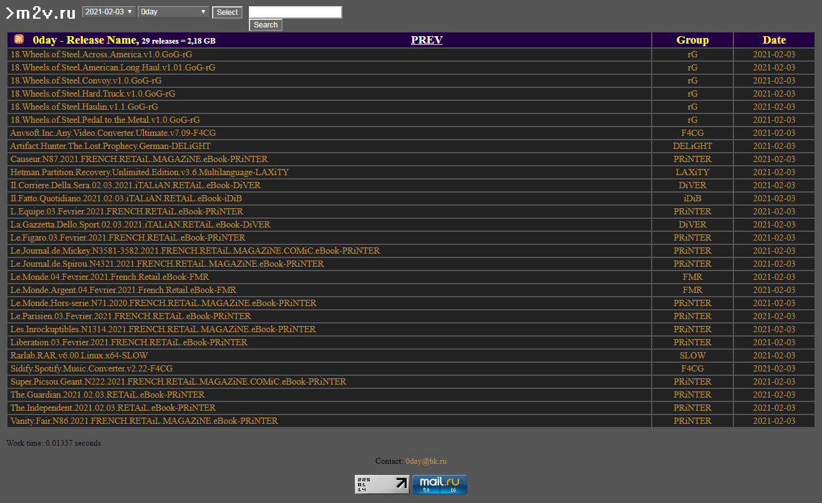Click the SLOW group name
Image resolution: width=822 pixels, height=503 pixels.
pyautogui.click(x=692, y=355)
